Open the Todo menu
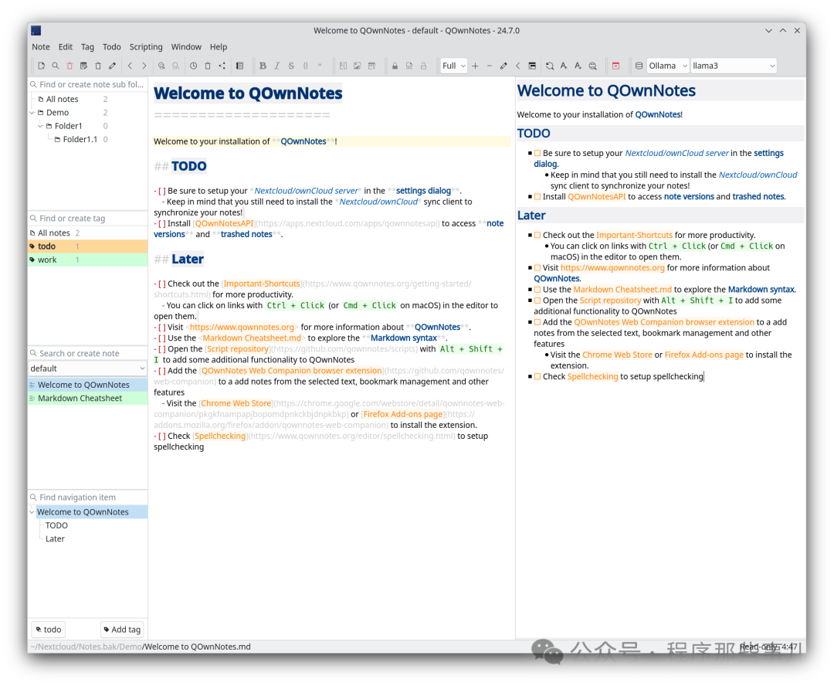 [x=112, y=47]
